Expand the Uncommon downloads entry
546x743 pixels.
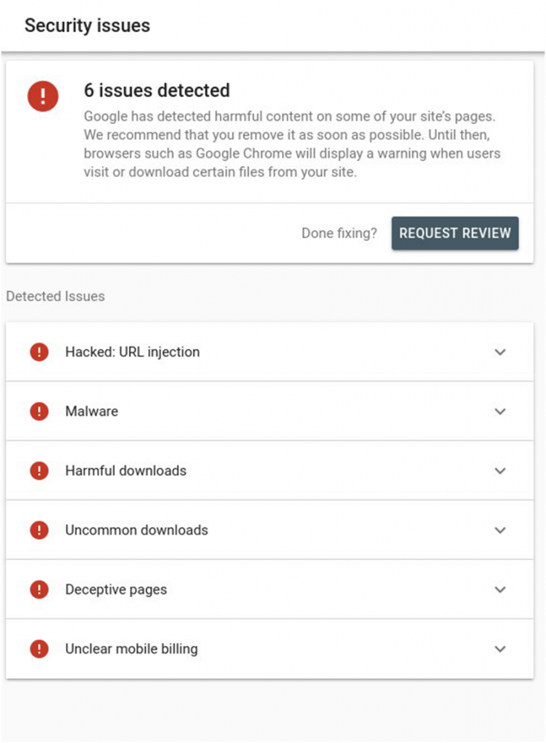click(x=500, y=530)
